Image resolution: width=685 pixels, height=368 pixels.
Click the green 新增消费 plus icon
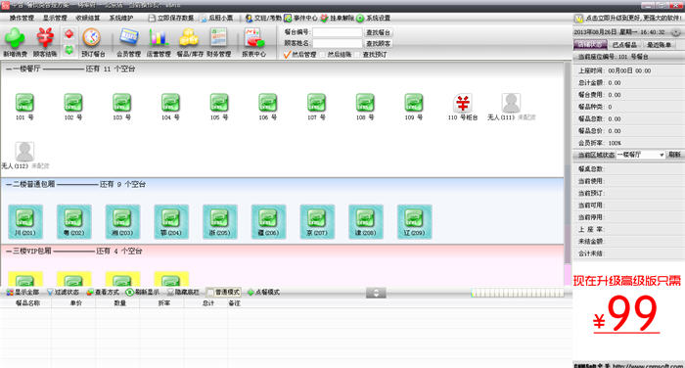pyautogui.click(x=15, y=38)
